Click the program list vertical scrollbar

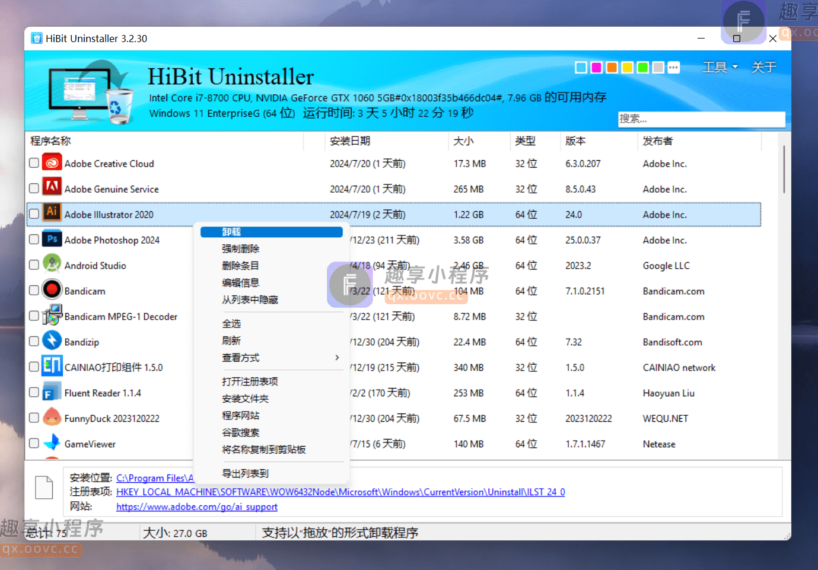tap(784, 169)
